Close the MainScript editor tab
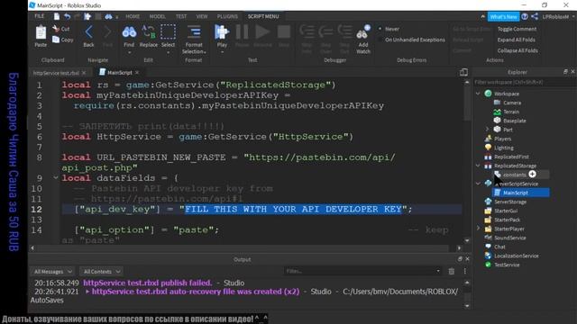 tap(137, 73)
